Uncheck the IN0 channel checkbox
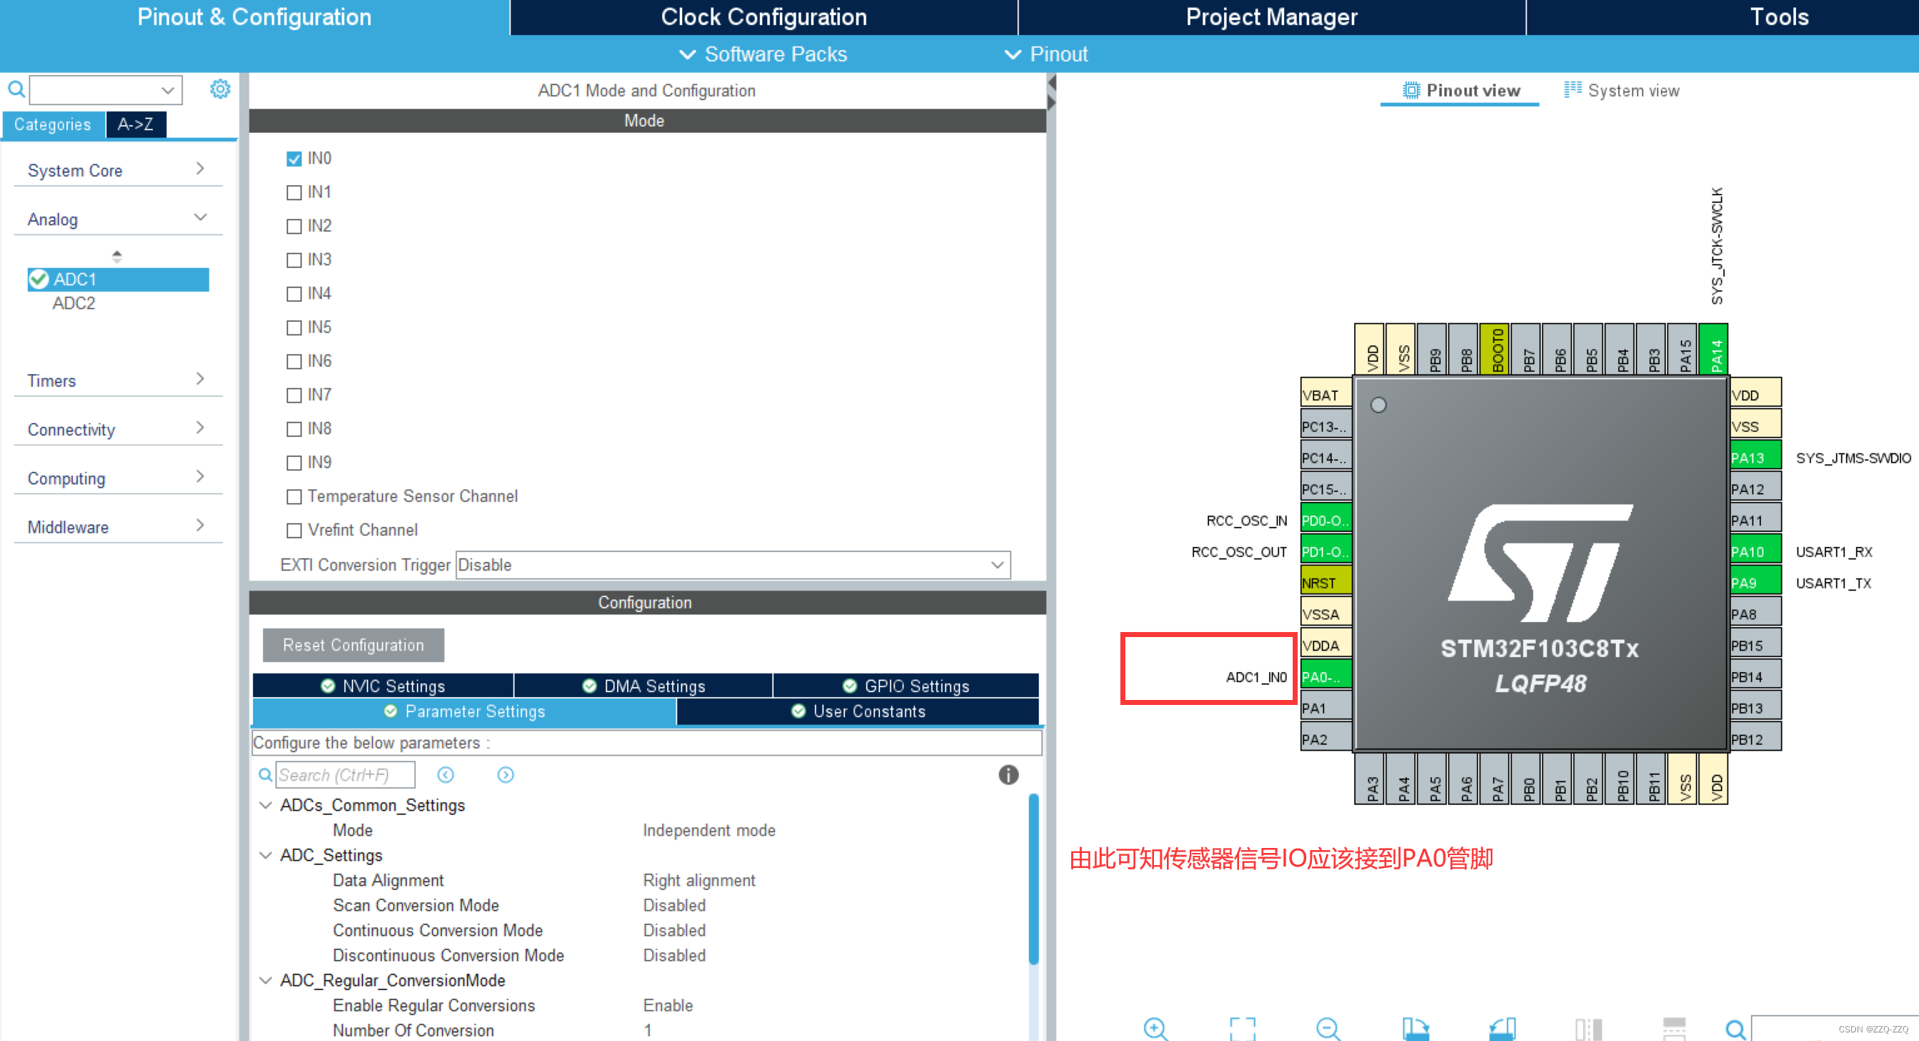The image size is (1919, 1041). coord(295,159)
